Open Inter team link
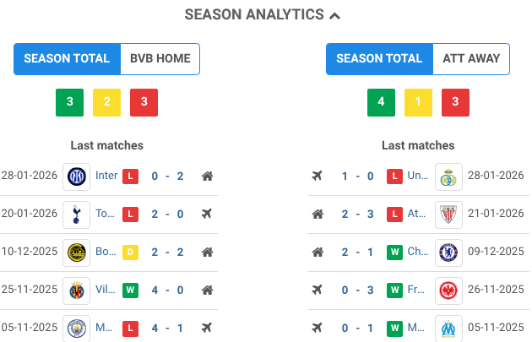The height and width of the screenshot is (342, 532). point(106,176)
